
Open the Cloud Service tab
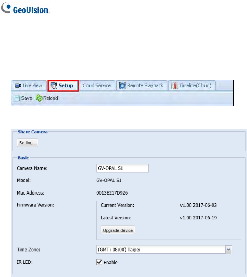coord(97,86)
